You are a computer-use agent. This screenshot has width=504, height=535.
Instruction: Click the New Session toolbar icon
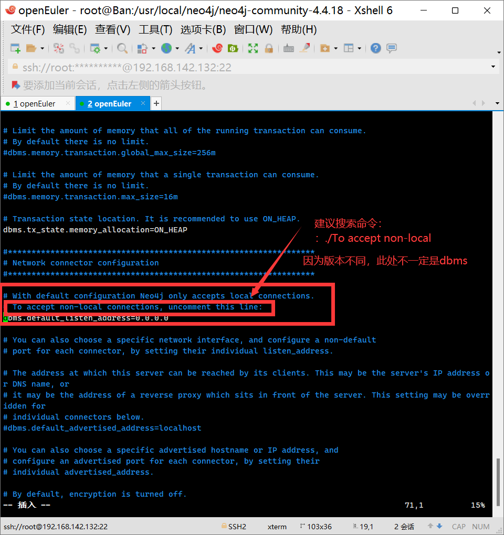pyautogui.click(x=15, y=48)
